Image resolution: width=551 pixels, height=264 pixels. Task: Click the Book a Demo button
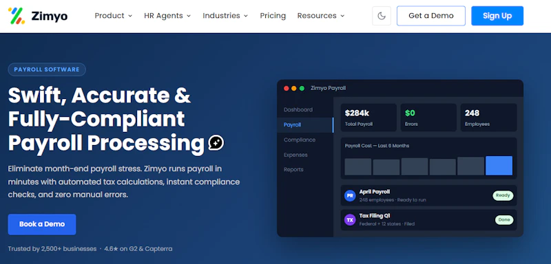coord(42,224)
